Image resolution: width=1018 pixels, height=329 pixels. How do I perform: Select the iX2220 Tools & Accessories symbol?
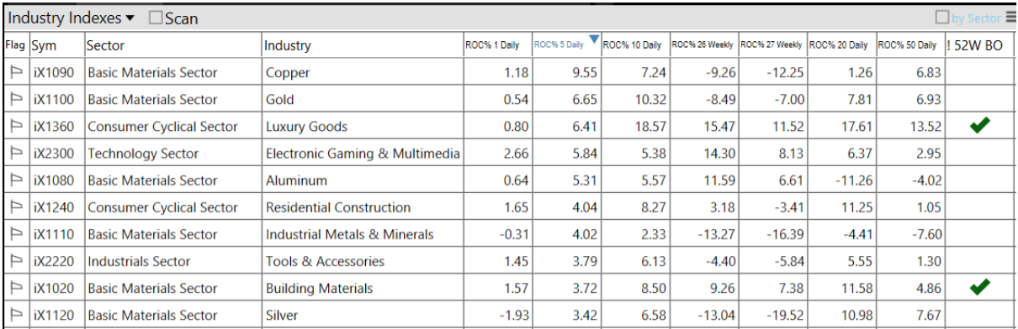tap(55, 261)
